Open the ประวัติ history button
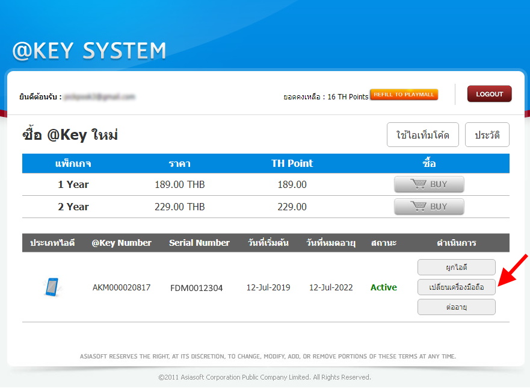Screen dimensions: 530x391 487,135
